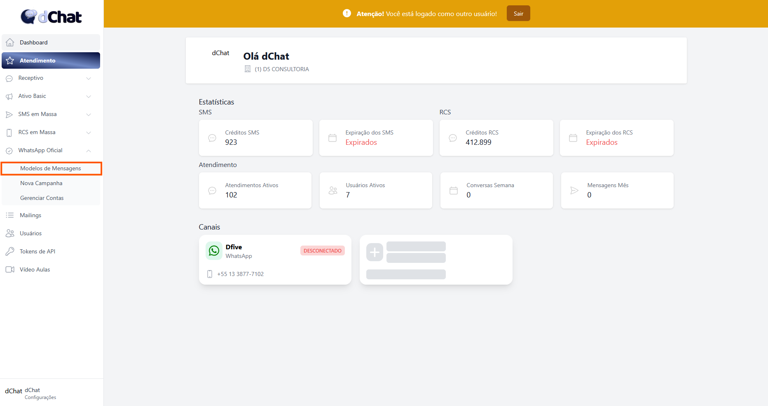
Task: Select Nova Campanha in sidebar
Action: (41, 183)
